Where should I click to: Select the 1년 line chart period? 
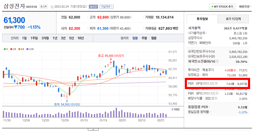(55, 38)
